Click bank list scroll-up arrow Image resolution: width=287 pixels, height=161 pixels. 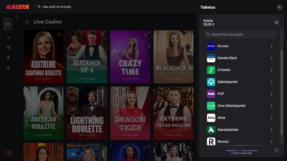pyautogui.click(x=282, y=32)
